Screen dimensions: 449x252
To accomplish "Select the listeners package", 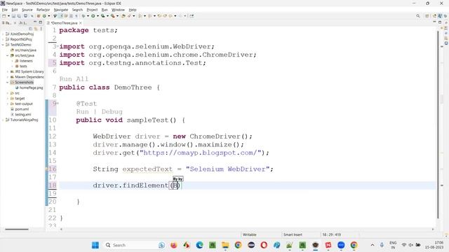I will click(x=26, y=61).
